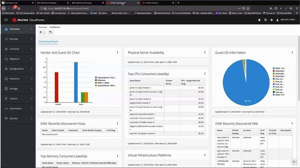Expand the Compute chevron arrow
Viewport: 300px width, 168px height.
coord(31,49)
